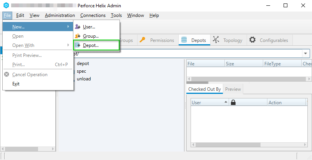This screenshot has height=160, width=312.
Task: Open the View menu
Action: coord(35,15)
